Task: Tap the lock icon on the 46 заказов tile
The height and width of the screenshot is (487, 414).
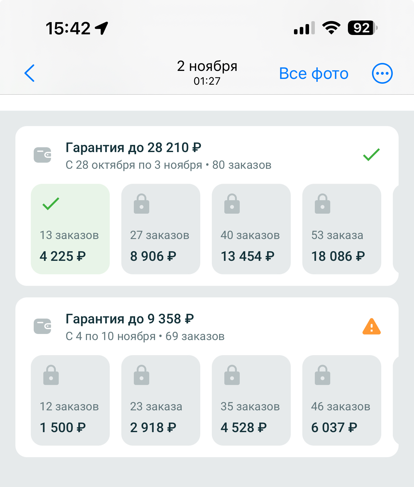Action: (323, 375)
